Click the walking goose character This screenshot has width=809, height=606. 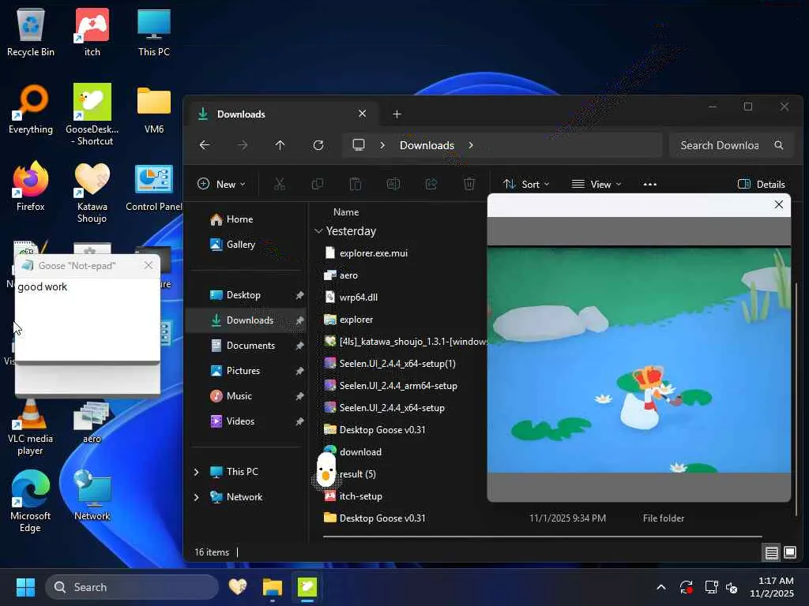[326, 470]
